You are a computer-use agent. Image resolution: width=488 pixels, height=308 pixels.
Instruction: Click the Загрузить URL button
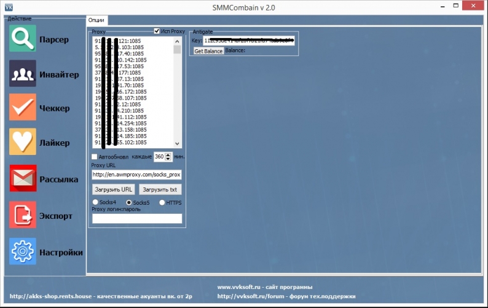pyautogui.click(x=114, y=189)
